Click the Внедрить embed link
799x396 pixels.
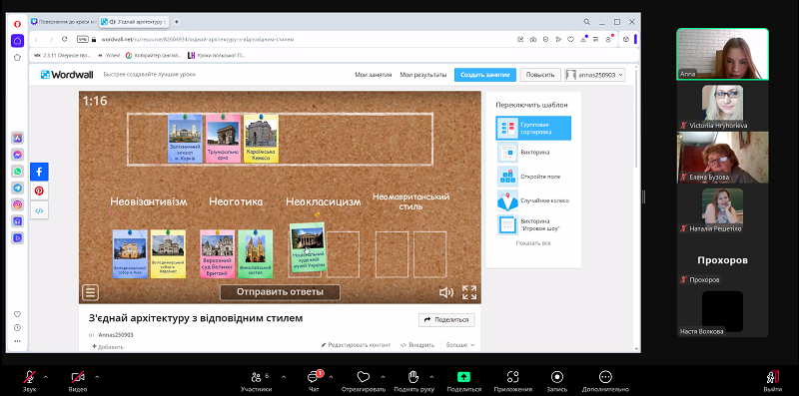(x=417, y=344)
